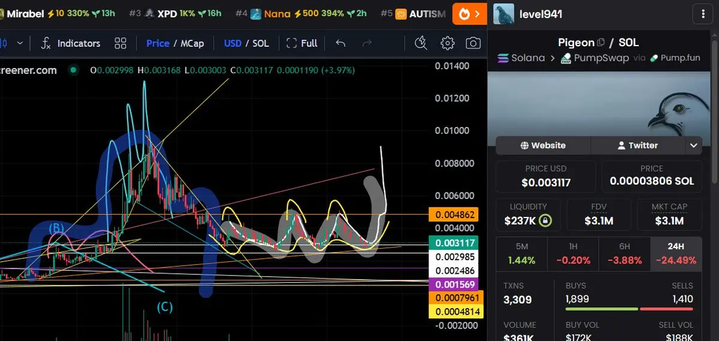The width and height of the screenshot is (719, 341).
Task: Open the chart layout grid icon
Action: pos(120,43)
